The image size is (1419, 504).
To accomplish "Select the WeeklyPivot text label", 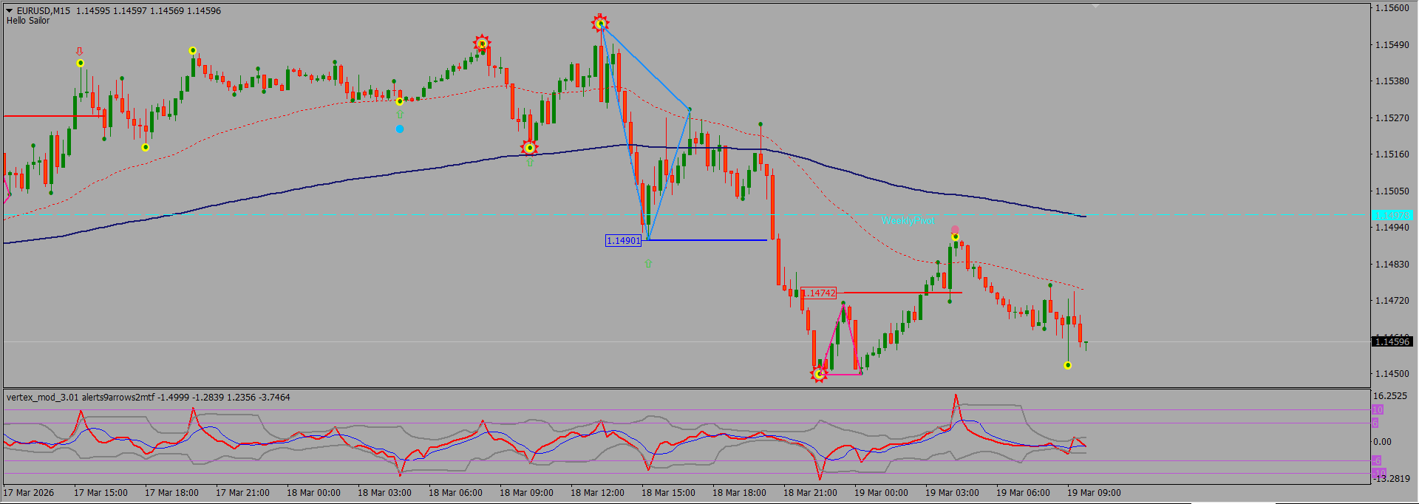I will [908, 220].
